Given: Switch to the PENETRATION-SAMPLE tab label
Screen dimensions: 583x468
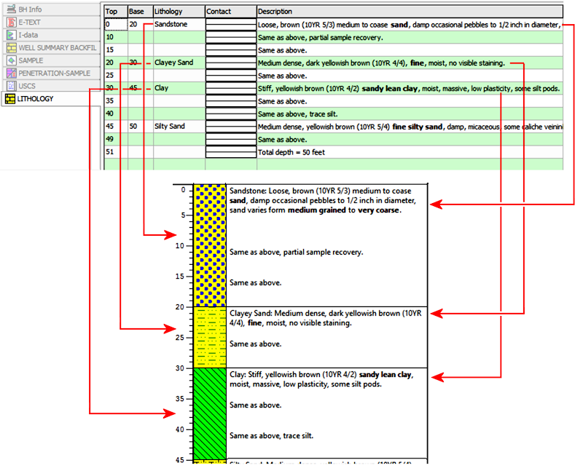Looking at the screenshot, I should click(x=54, y=74).
